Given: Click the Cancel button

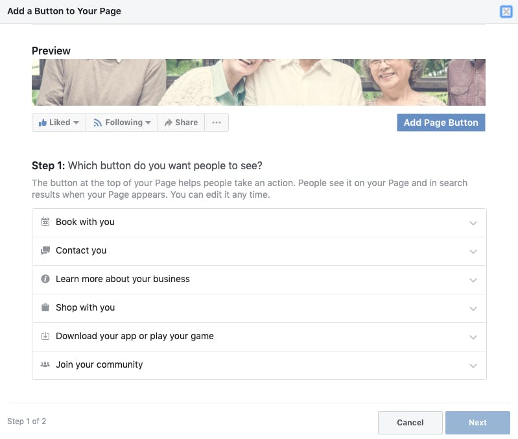Looking at the screenshot, I should tap(410, 423).
